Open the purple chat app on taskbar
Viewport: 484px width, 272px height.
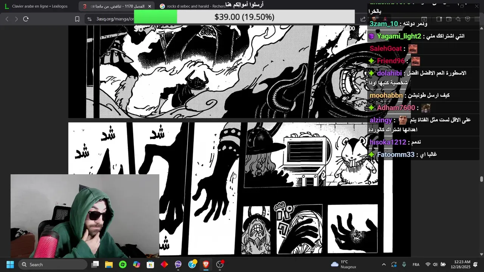(x=178, y=264)
